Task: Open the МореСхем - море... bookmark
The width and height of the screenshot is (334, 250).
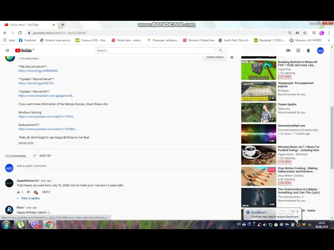Action: (126, 40)
